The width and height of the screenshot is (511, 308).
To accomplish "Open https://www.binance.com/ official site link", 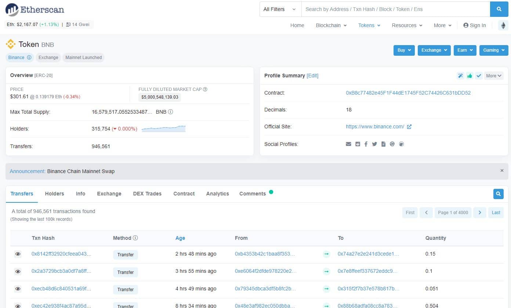I will tap(375, 126).
